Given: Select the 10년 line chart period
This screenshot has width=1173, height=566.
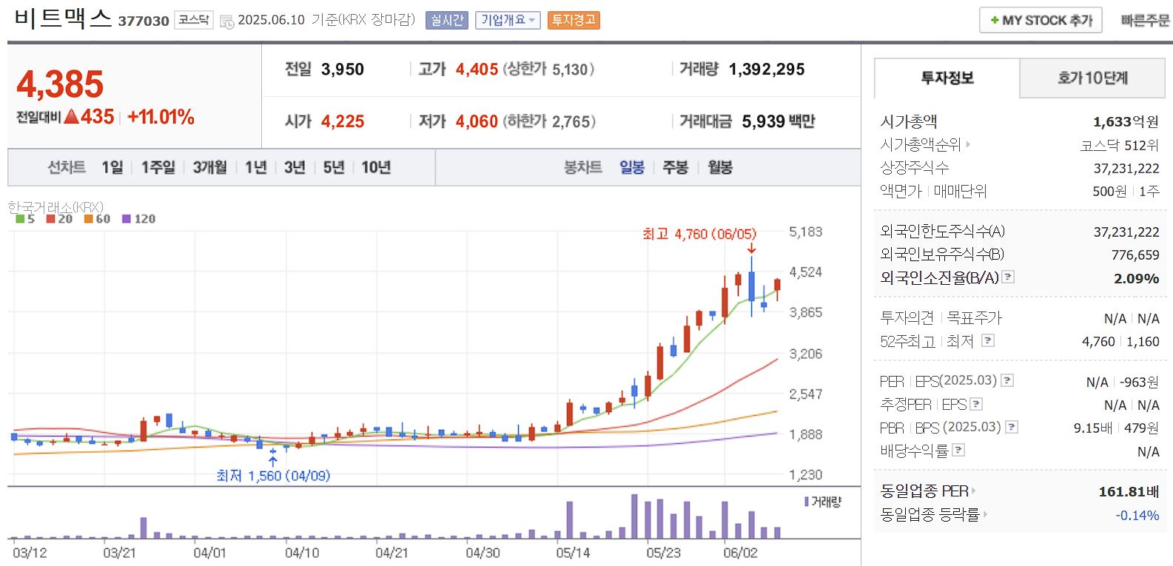Looking at the screenshot, I should 376,168.
